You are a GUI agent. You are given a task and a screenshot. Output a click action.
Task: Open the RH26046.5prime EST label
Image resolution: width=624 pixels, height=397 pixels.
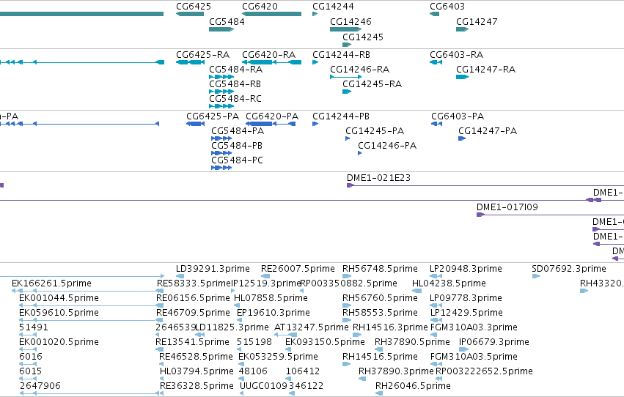coord(413,387)
